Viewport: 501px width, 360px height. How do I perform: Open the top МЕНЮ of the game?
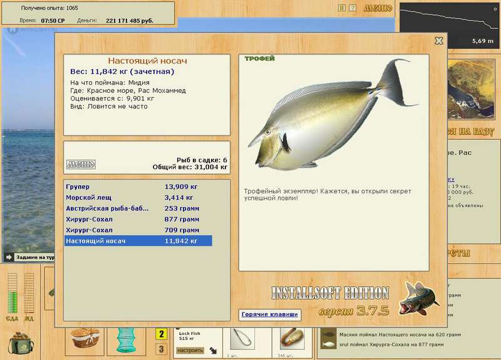pyautogui.click(x=378, y=8)
